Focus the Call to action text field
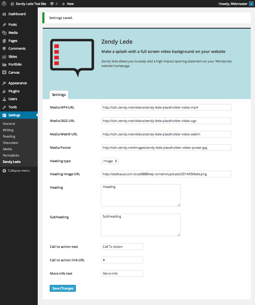The height and width of the screenshot is (305, 255). tap(122, 247)
